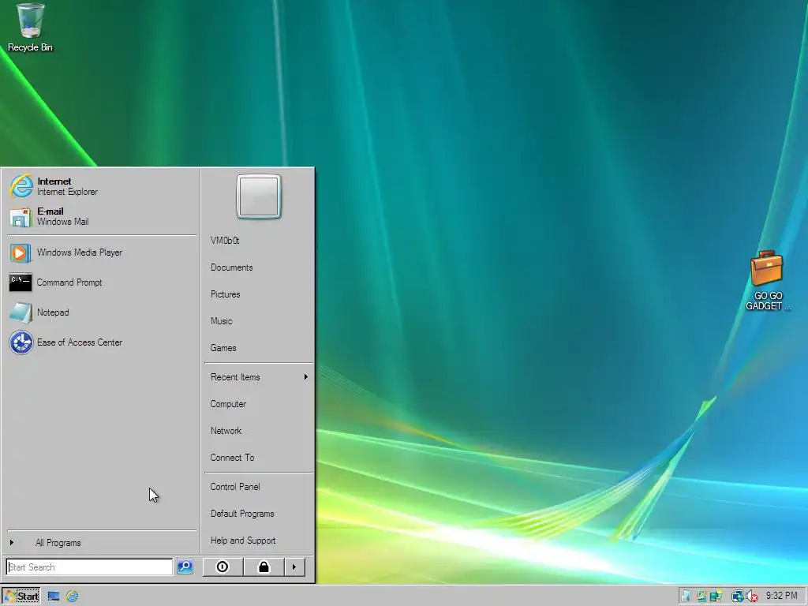Click into the Start Search box
Image resolution: width=808 pixels, height=606 pixels.
click(x=90, y=567)
